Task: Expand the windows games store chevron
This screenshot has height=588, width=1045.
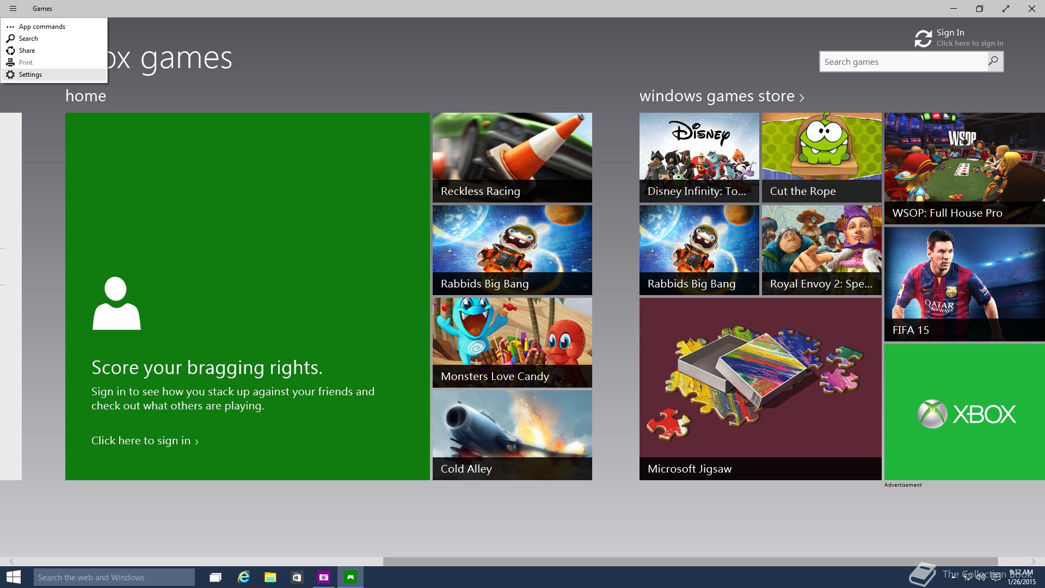Action: [802, 97]
